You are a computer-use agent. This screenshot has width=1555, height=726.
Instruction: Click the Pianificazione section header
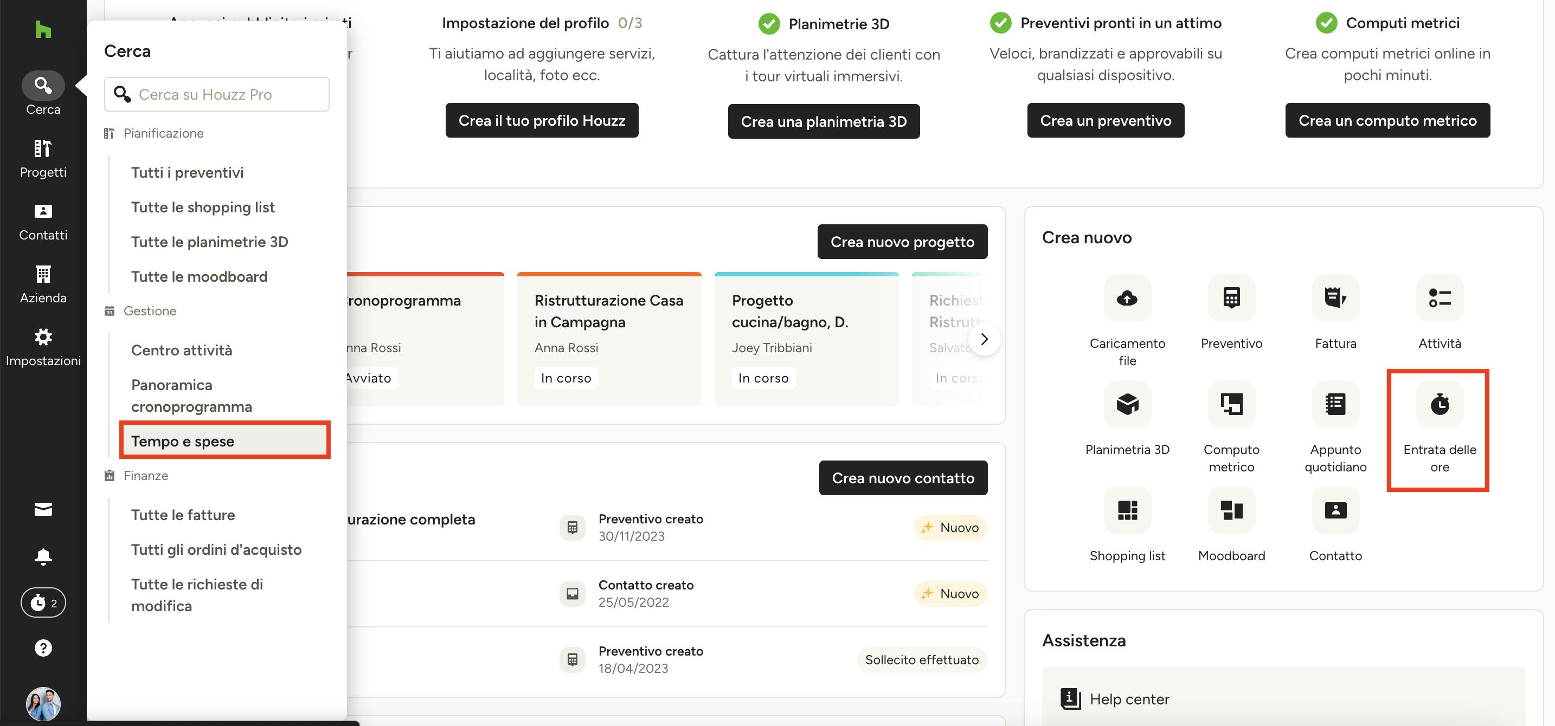[x=163, y=133]
